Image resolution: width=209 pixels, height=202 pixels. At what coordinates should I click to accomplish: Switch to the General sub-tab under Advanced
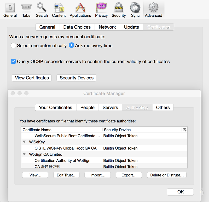point(47,27)
